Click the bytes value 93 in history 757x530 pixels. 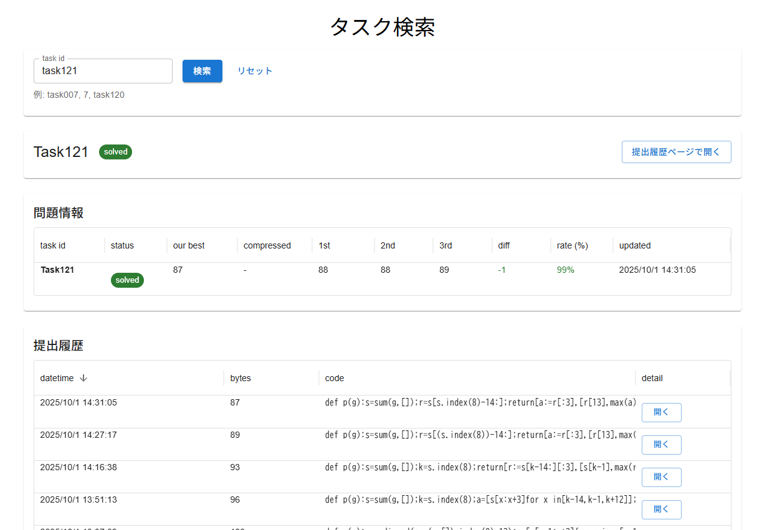pyautogui.click(x=235, y=467)
